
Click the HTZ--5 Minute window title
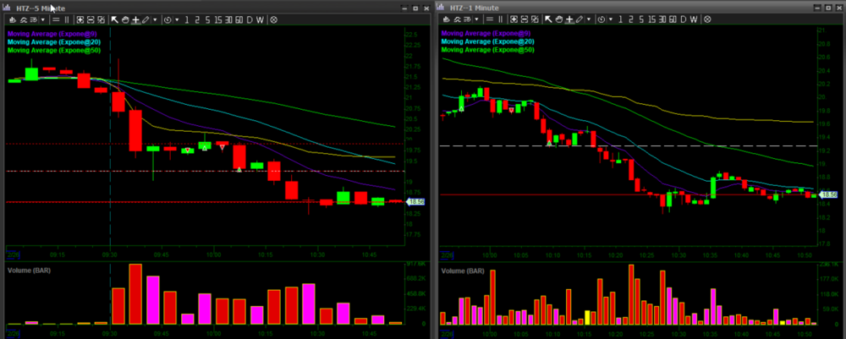tap(40, 7)
